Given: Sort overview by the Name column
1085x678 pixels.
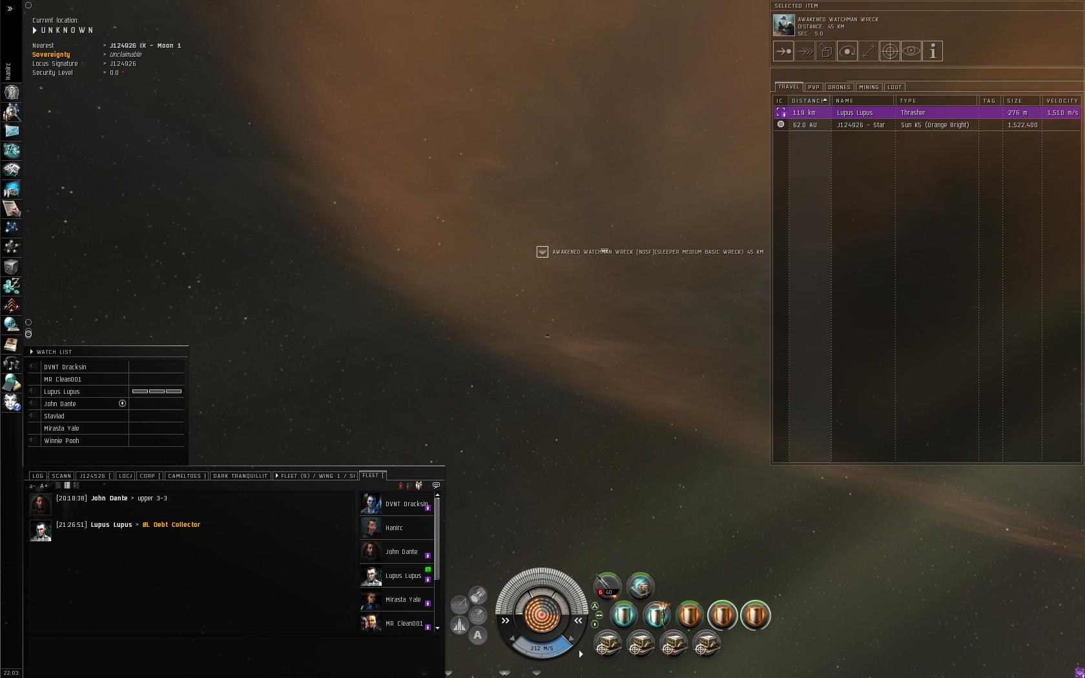Looking at the screenshot, I should click(863, 101).
